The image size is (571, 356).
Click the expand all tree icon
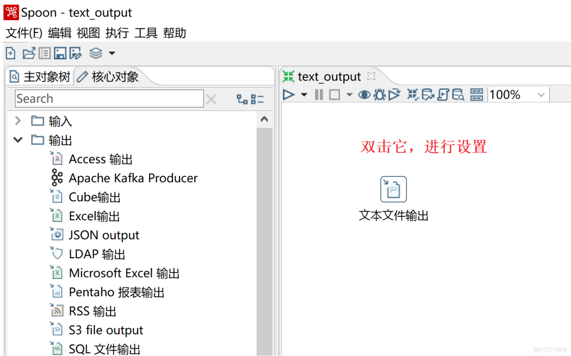[242, 99]
